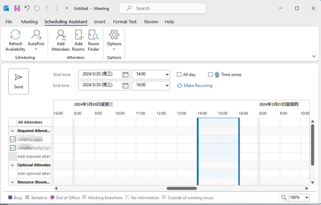321x205 pixels.
Task: Click the Add Rooms icon
Action: tap(78, 36)
